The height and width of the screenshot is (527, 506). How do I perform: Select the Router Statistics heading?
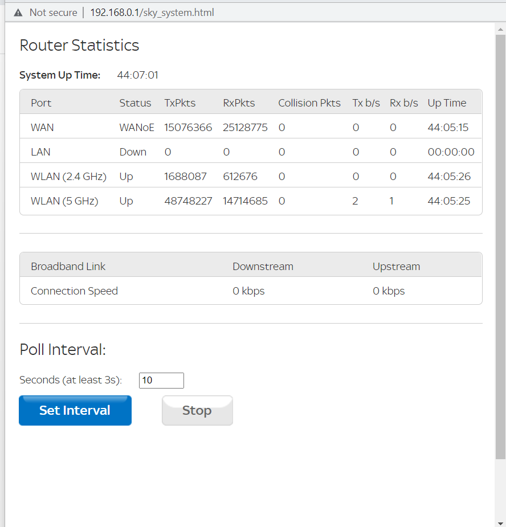click(x=79, y=46)
